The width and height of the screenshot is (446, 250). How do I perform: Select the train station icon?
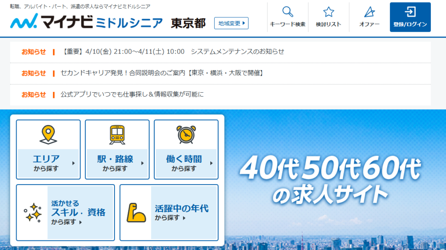coord(117,135)
